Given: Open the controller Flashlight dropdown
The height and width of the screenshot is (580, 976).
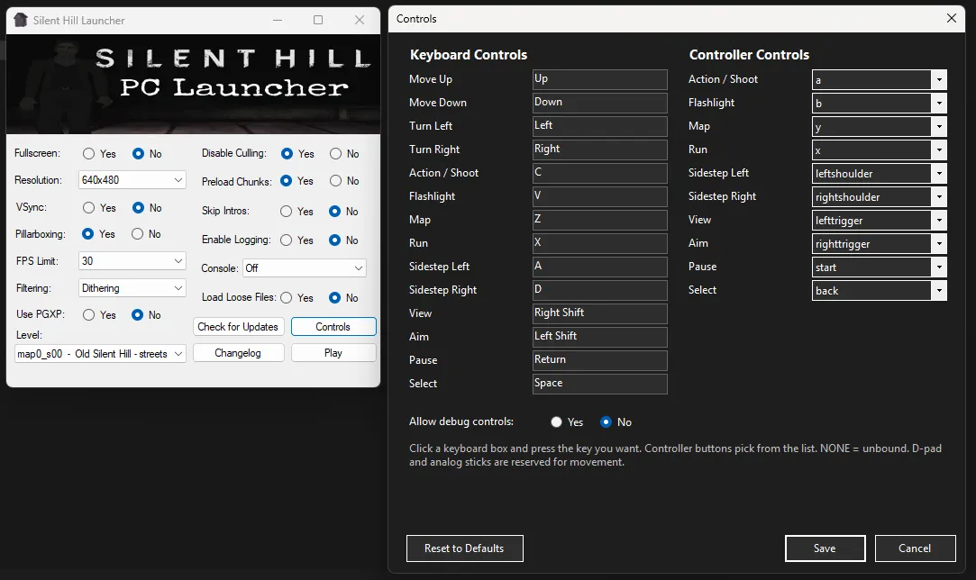Looking at the screenshot, I should tap(879, 104).
